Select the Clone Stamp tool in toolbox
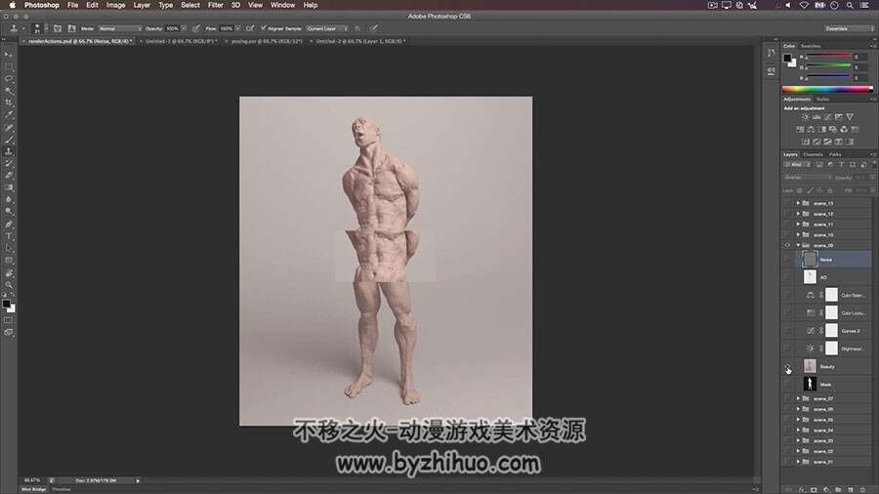Viewport: 879px width, 494px height. click(x=9, y=151)
